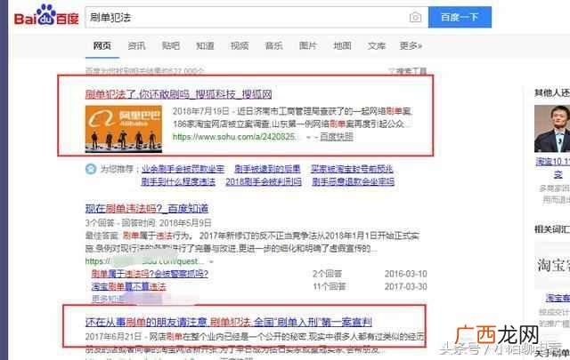This screenshot has width=570, height=360.
Task: Open the 百度快照 cached link
Action: coord(337,137)
